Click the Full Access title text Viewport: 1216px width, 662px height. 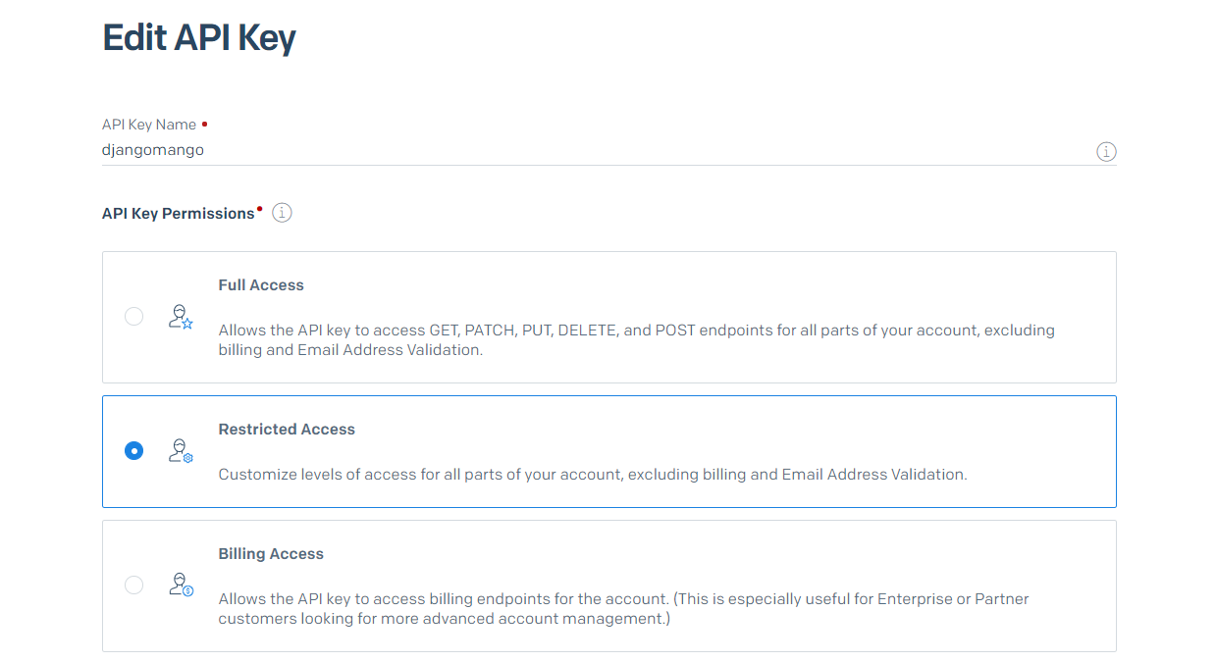pyautogui.click(x=261, y=285)
